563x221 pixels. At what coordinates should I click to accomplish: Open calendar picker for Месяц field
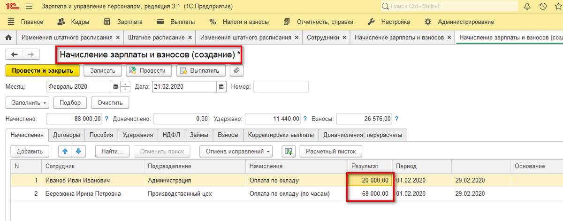[x=115, y=87]
